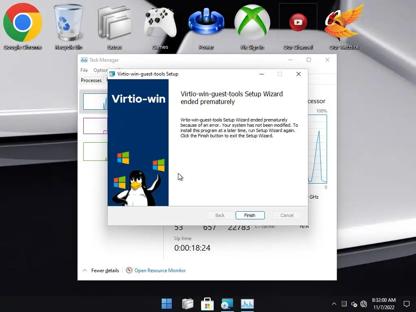Click the muted volume tray icon
Screen dimensions: 416x312
tap(354, 304)
